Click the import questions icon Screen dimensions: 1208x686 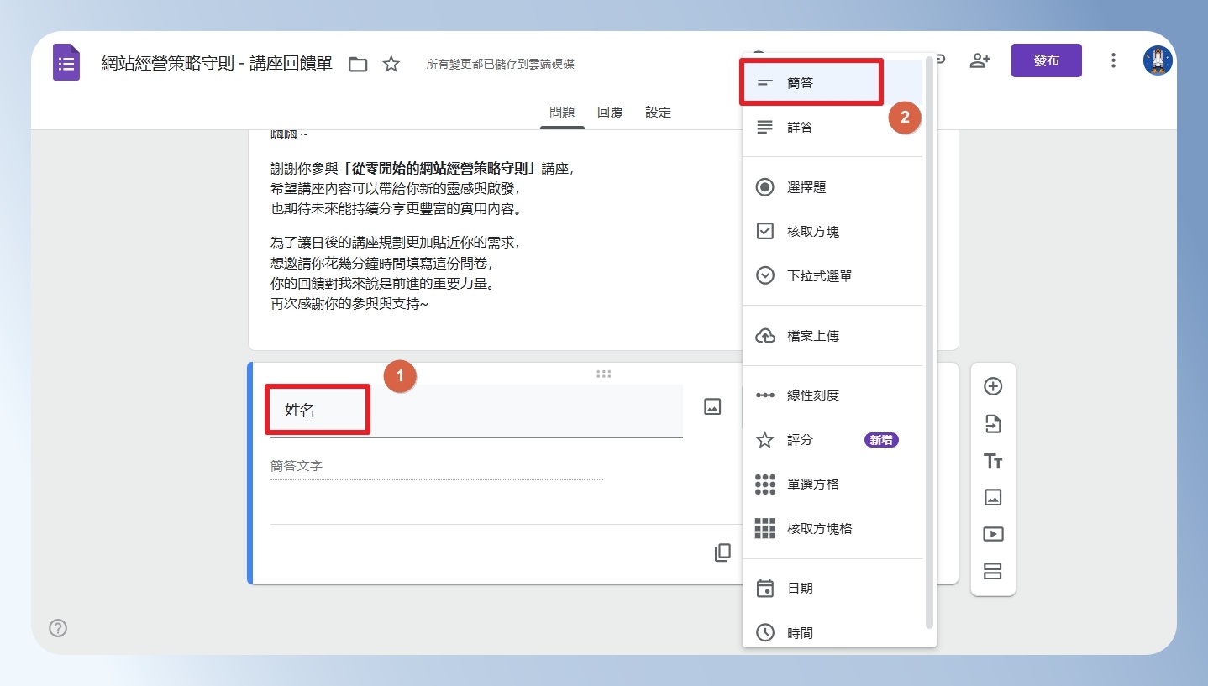click(x=993, y=424)
